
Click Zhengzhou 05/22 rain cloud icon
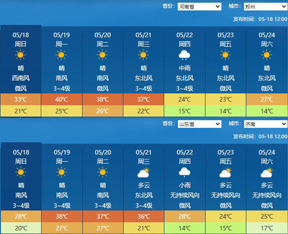click(x=184, y=55)
